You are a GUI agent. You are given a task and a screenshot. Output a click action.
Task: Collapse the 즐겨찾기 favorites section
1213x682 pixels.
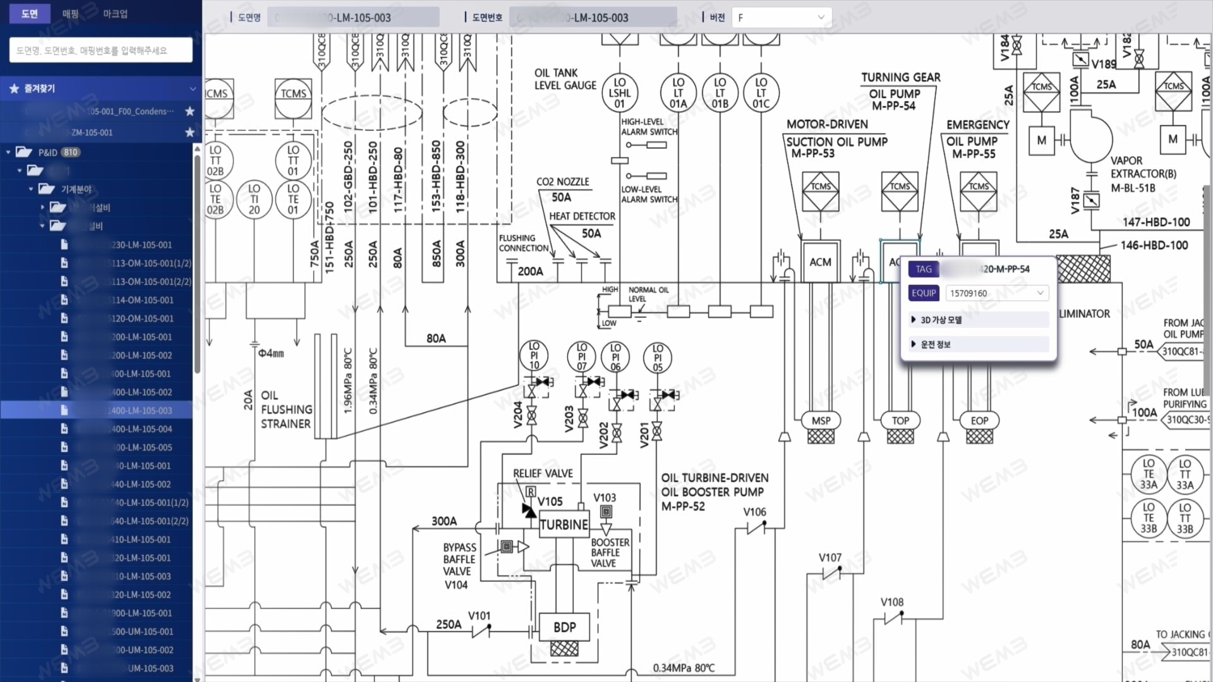click(x=193, y=89)
